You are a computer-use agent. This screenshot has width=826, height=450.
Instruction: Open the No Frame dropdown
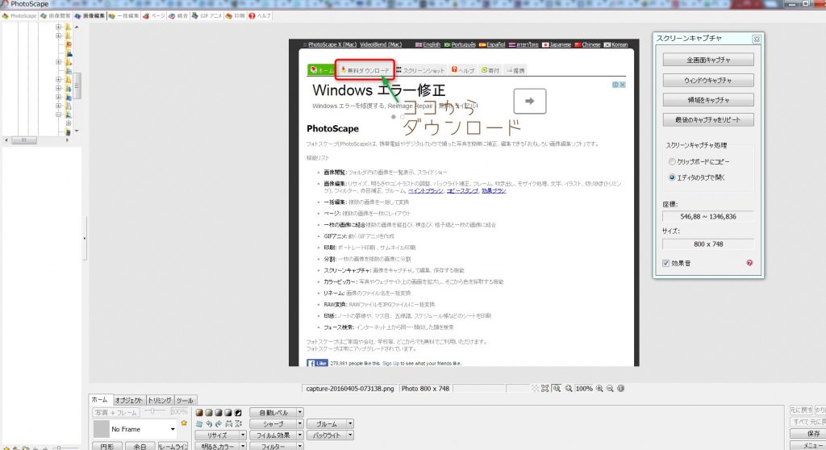pyautogui.click(x=173, y=429)
